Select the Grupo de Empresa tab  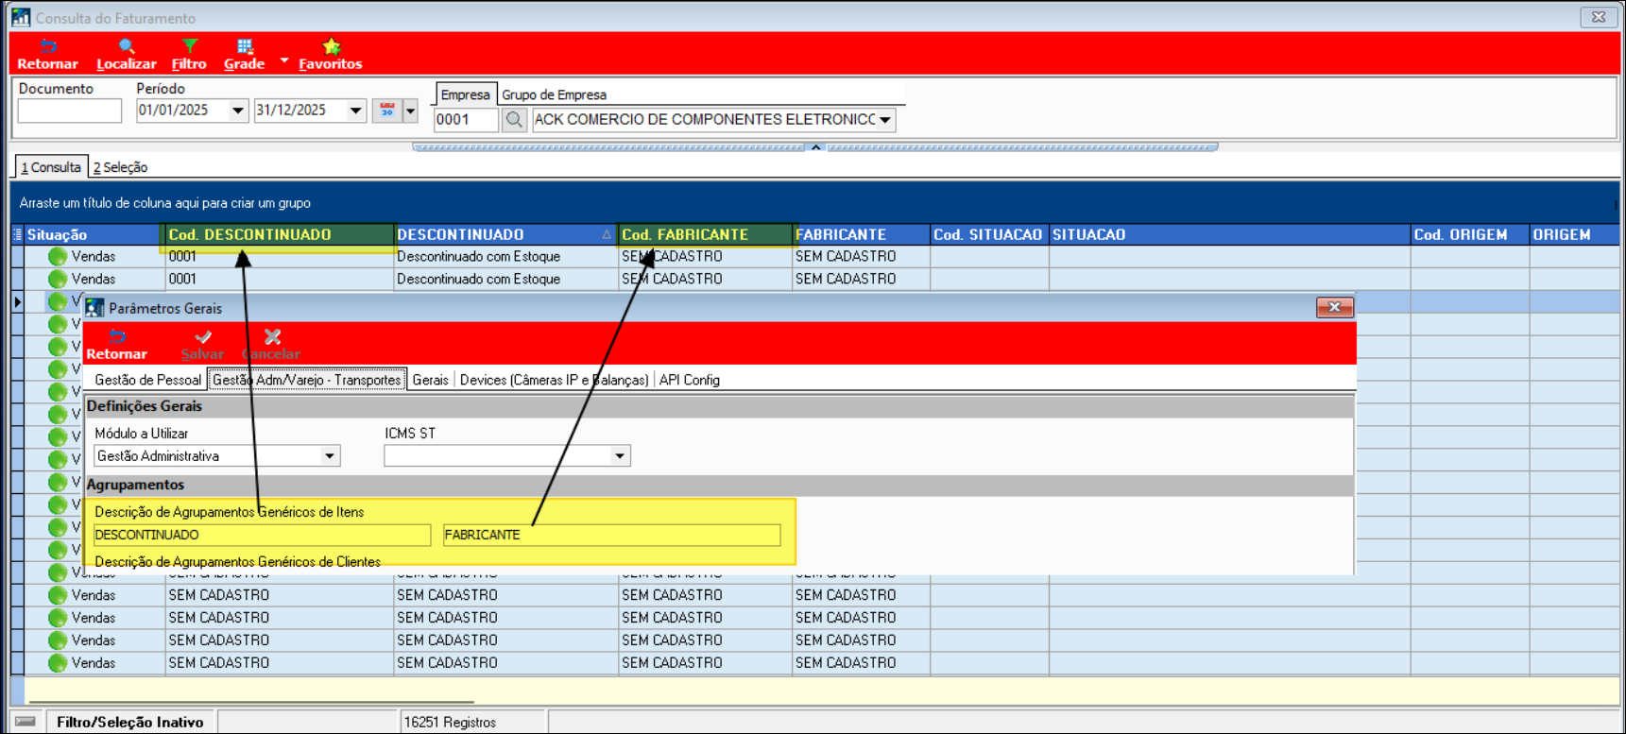[554, 94]
